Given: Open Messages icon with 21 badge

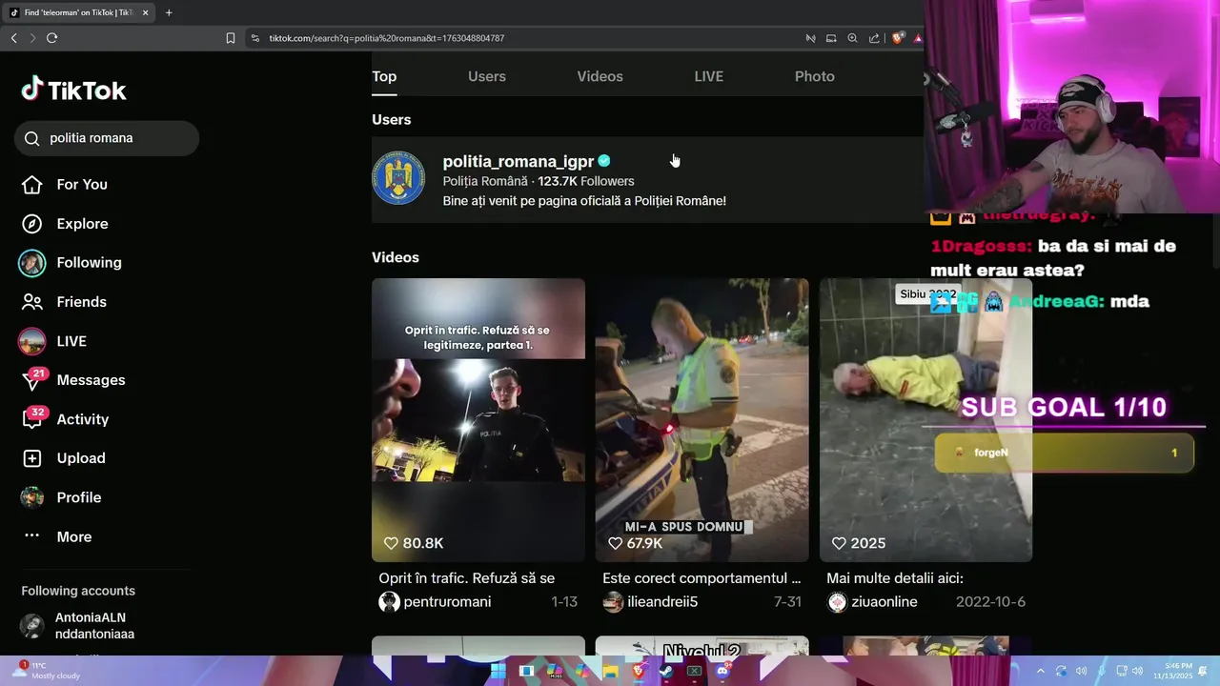Looking at the screenshot, I should (x=32, y=380).
